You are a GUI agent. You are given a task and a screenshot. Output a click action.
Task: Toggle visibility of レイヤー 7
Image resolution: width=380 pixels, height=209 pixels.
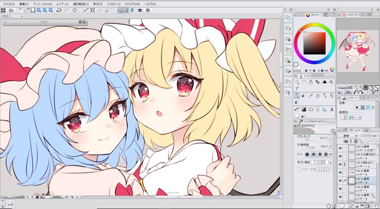[x=340, y=189]
